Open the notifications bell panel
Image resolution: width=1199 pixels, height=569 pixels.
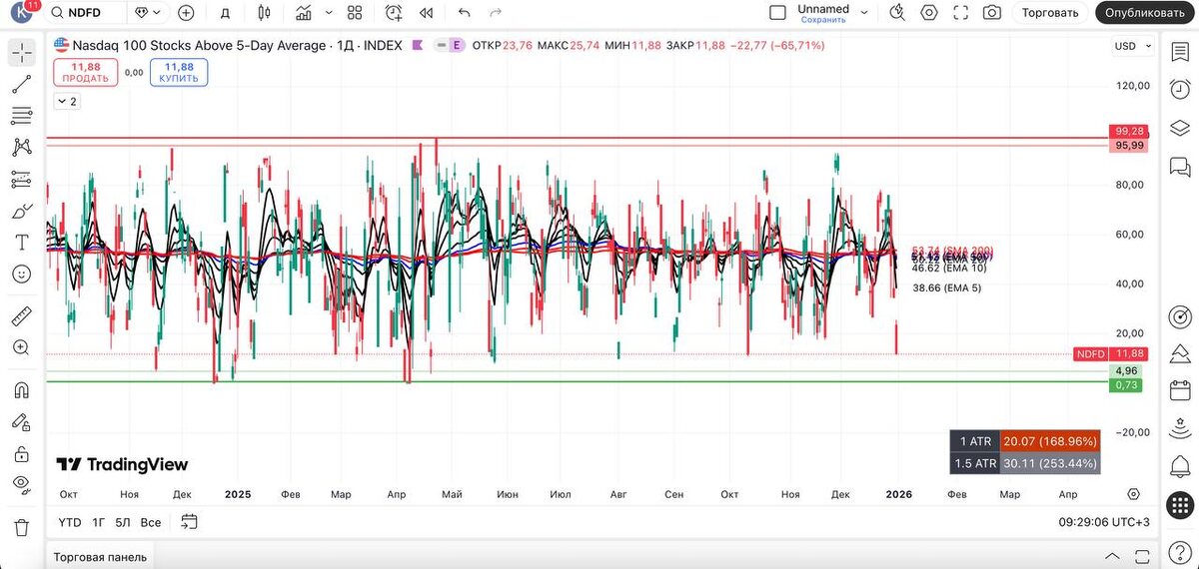tap(1180, 467)
